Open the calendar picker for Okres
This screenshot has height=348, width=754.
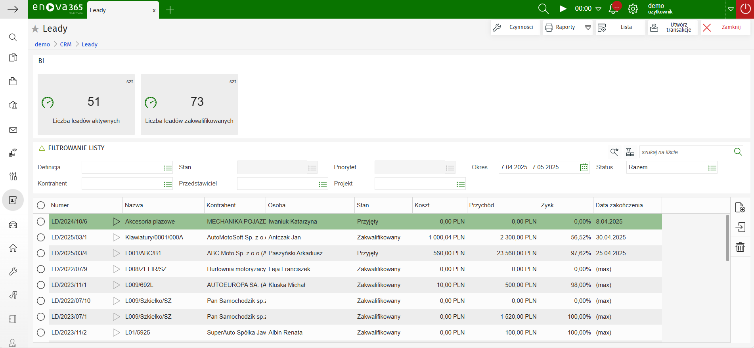(x=584, y=168)
